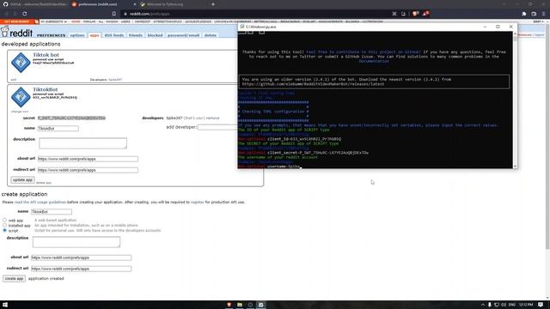
Task: Open the password/email preferences tab
Action: click(x=183, y=35)
